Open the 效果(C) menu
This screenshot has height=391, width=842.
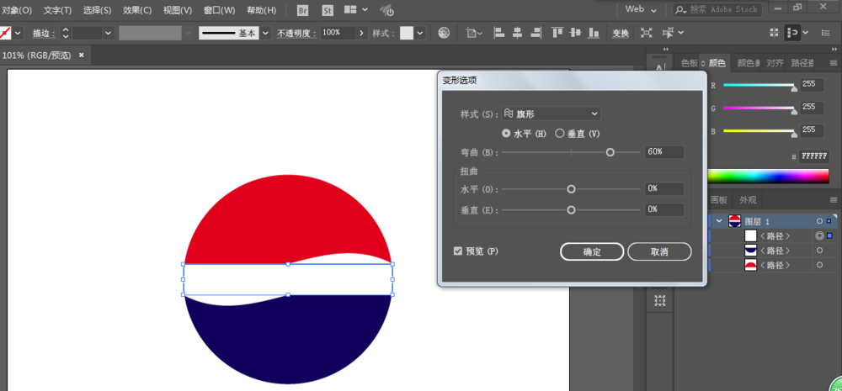[137, 10]
